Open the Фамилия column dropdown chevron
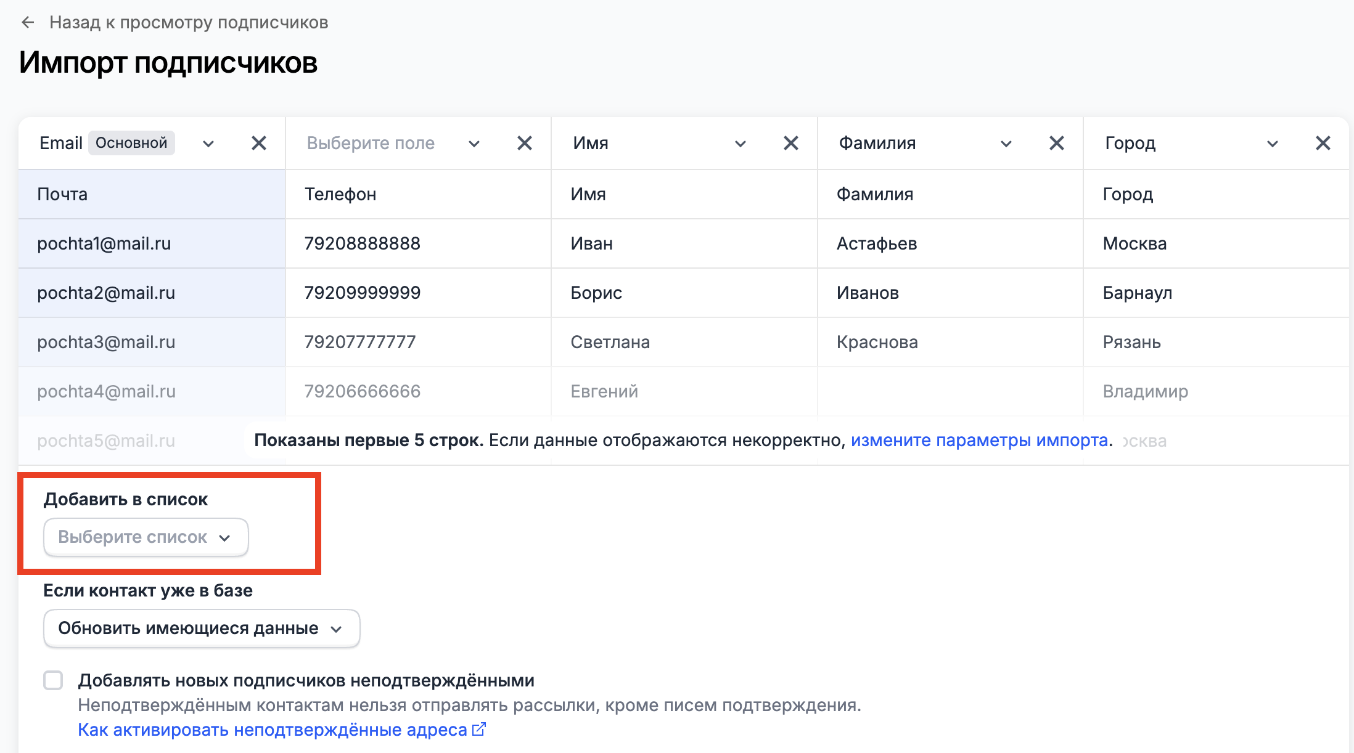 tap(1006, 144)
